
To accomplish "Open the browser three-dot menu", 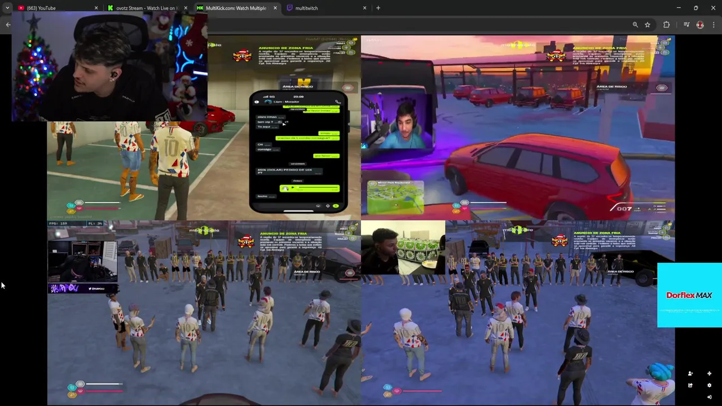I will pos(714,25).
